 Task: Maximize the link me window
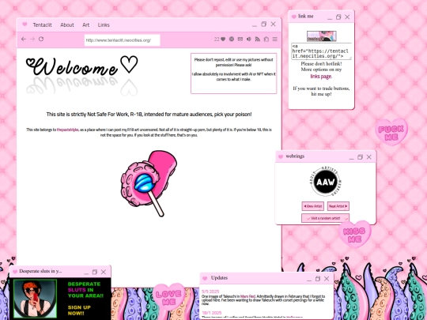(338, 17)
